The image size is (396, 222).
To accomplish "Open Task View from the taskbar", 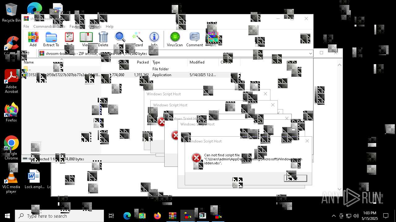I will (x=111, y=216).
